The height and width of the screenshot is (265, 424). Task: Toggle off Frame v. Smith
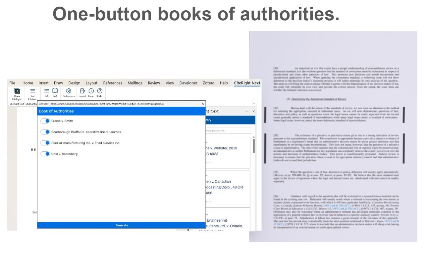[45, 121]
